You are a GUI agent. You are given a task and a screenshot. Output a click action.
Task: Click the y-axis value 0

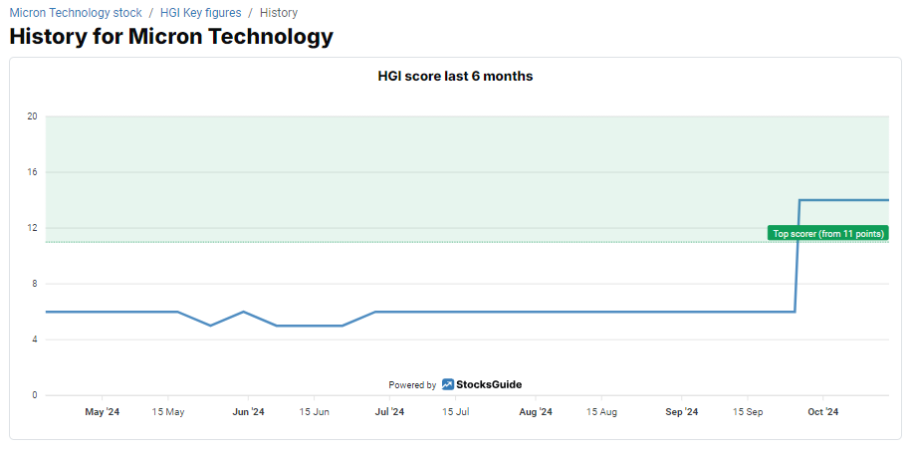[35, 395]
